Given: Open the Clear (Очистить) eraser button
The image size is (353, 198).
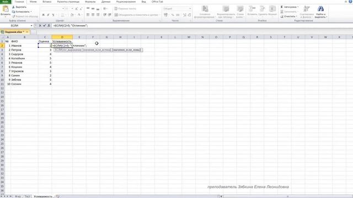Looking at the screenshot, I should click(288, 16).
